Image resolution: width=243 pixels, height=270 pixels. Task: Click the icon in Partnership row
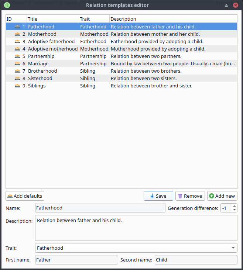[17, 56]
